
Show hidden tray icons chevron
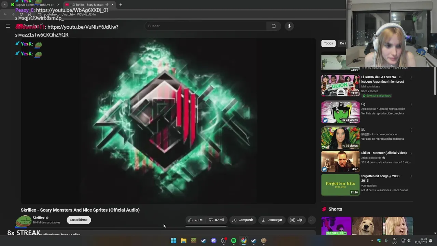(x=371, y=241)
